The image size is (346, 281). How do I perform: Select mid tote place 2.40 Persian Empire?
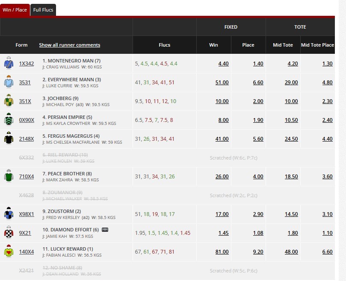coord(327,120)
